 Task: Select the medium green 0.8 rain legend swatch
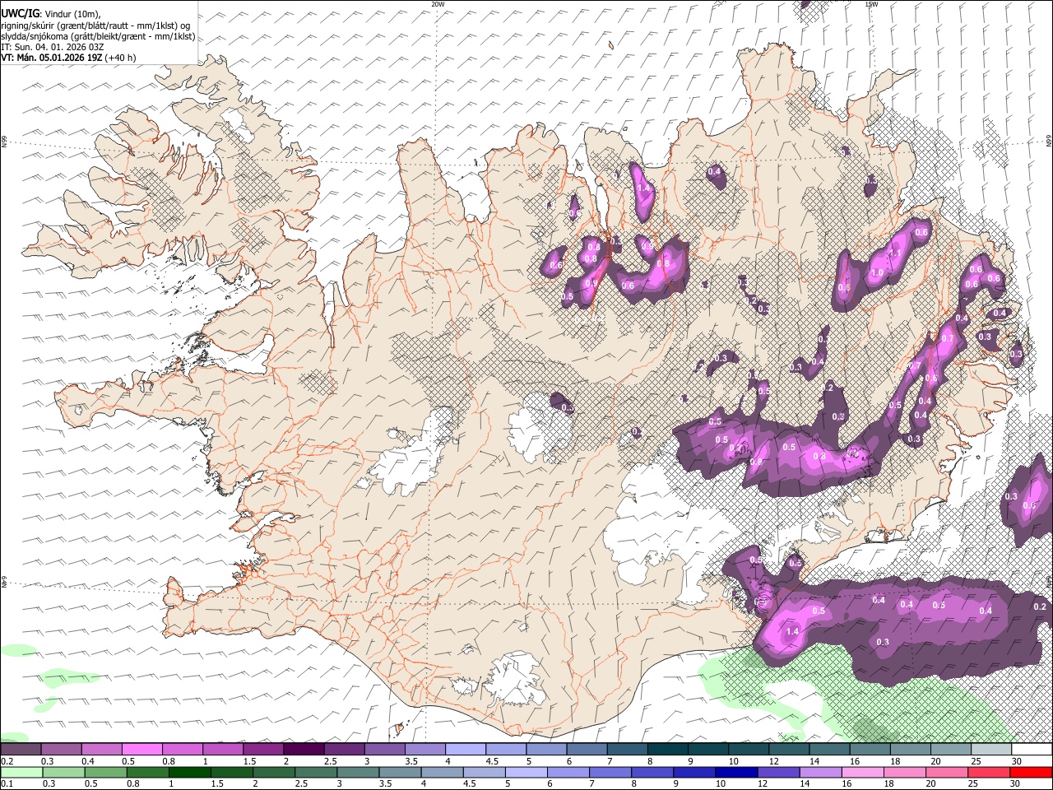(147, 772)
